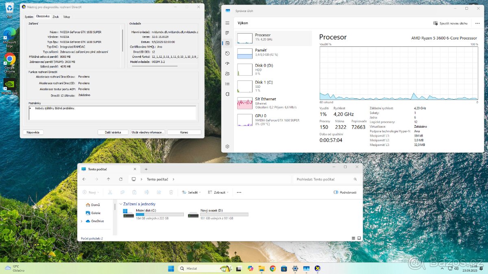The height and width of the screenshot is (274, 488).
Task: Select the Delete icon in File Explorer toolbar
Action: [x=171, y=192]
